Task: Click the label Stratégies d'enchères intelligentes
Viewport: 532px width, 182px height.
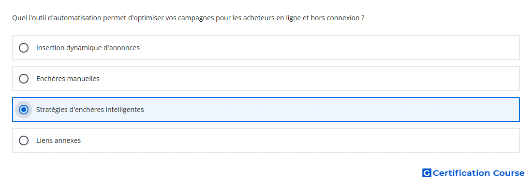Action: point(90,110)
